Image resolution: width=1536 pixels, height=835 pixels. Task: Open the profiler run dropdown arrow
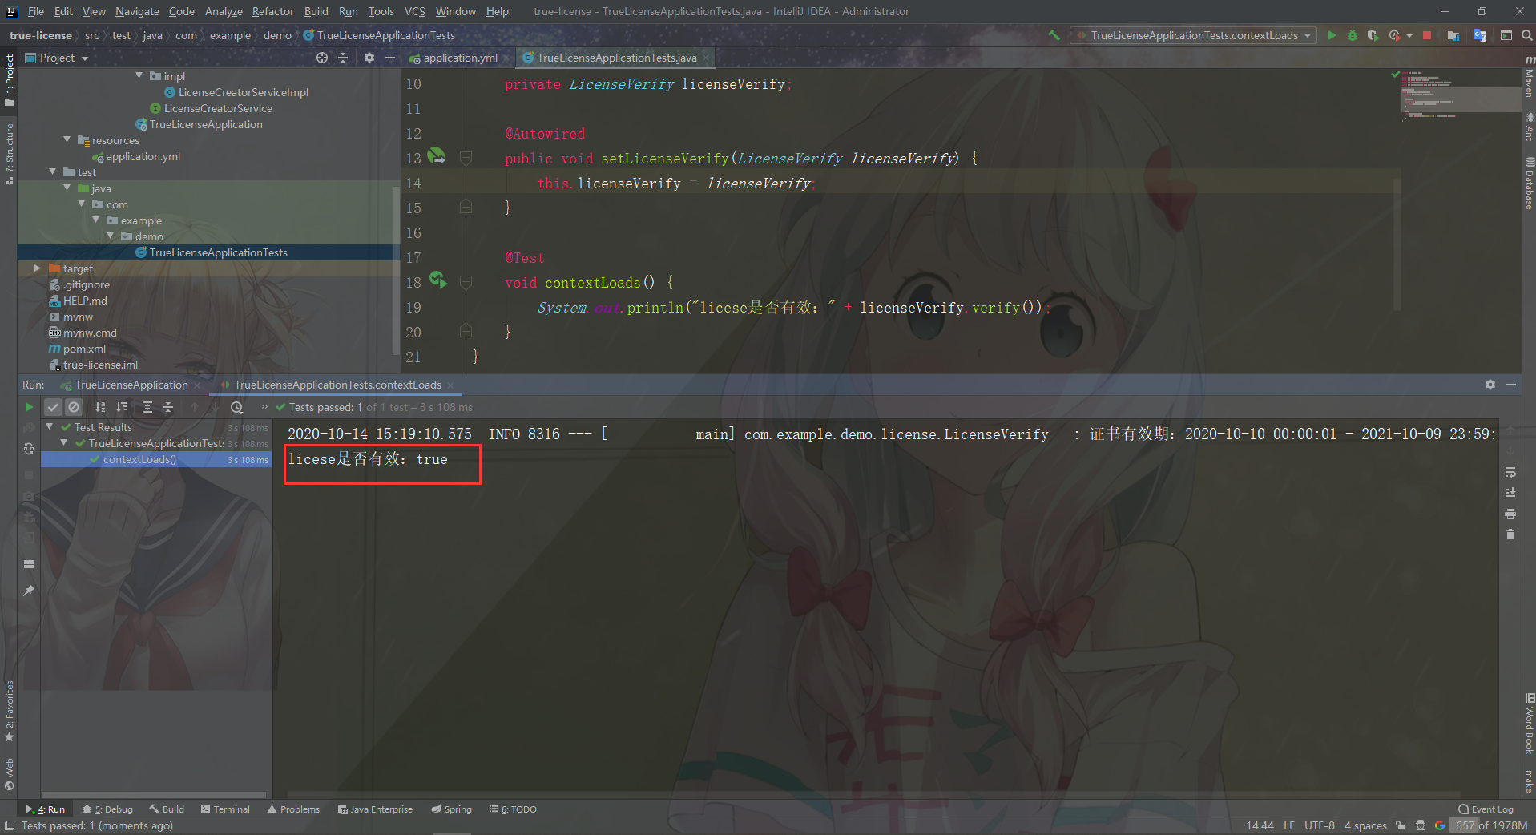(x=1409, y=35)
